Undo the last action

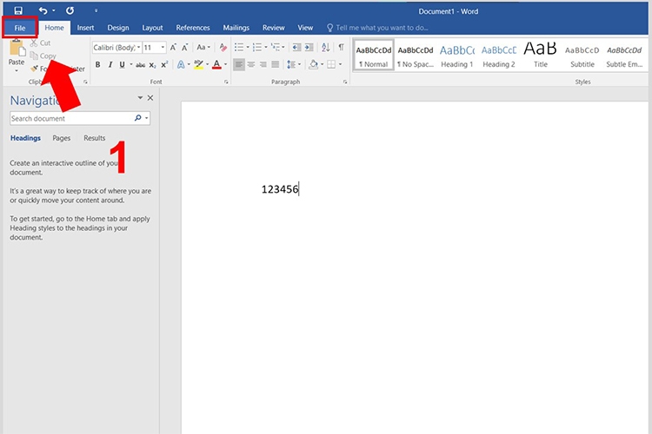tap(43, 10)
